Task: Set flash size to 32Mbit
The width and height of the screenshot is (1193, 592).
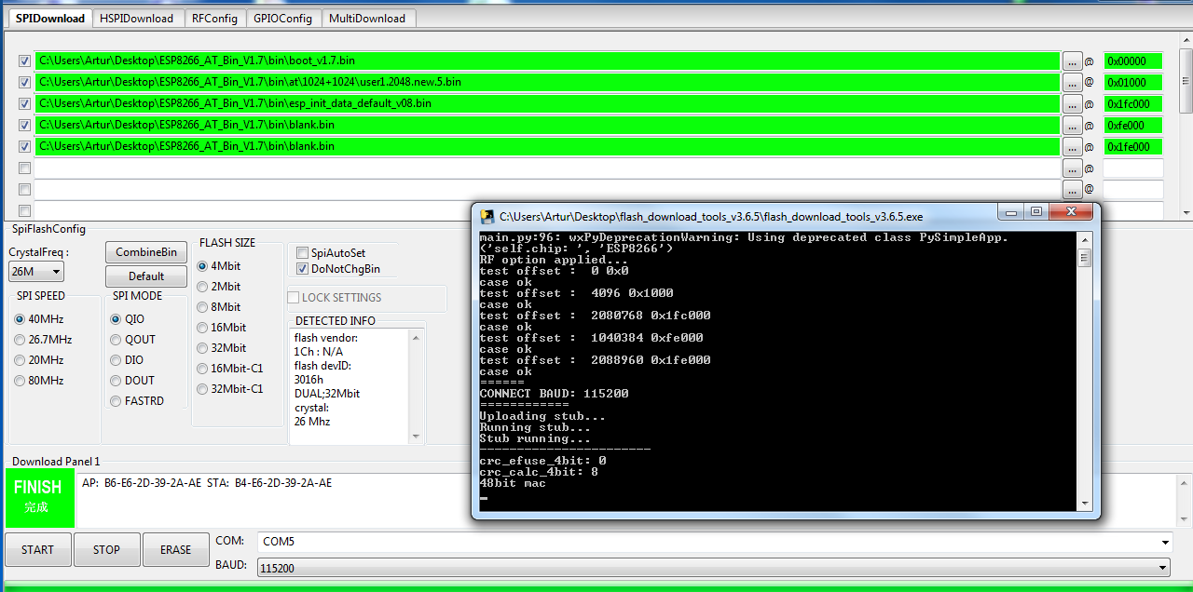Action: [x=202, y=348]
